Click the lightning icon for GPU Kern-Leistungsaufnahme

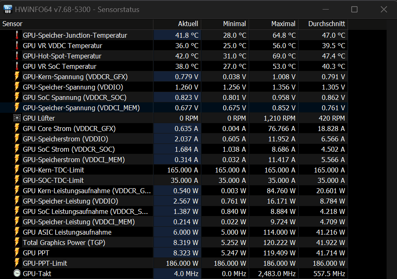tap(17, 190)
